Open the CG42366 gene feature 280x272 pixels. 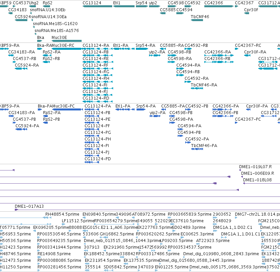[219, 6]
